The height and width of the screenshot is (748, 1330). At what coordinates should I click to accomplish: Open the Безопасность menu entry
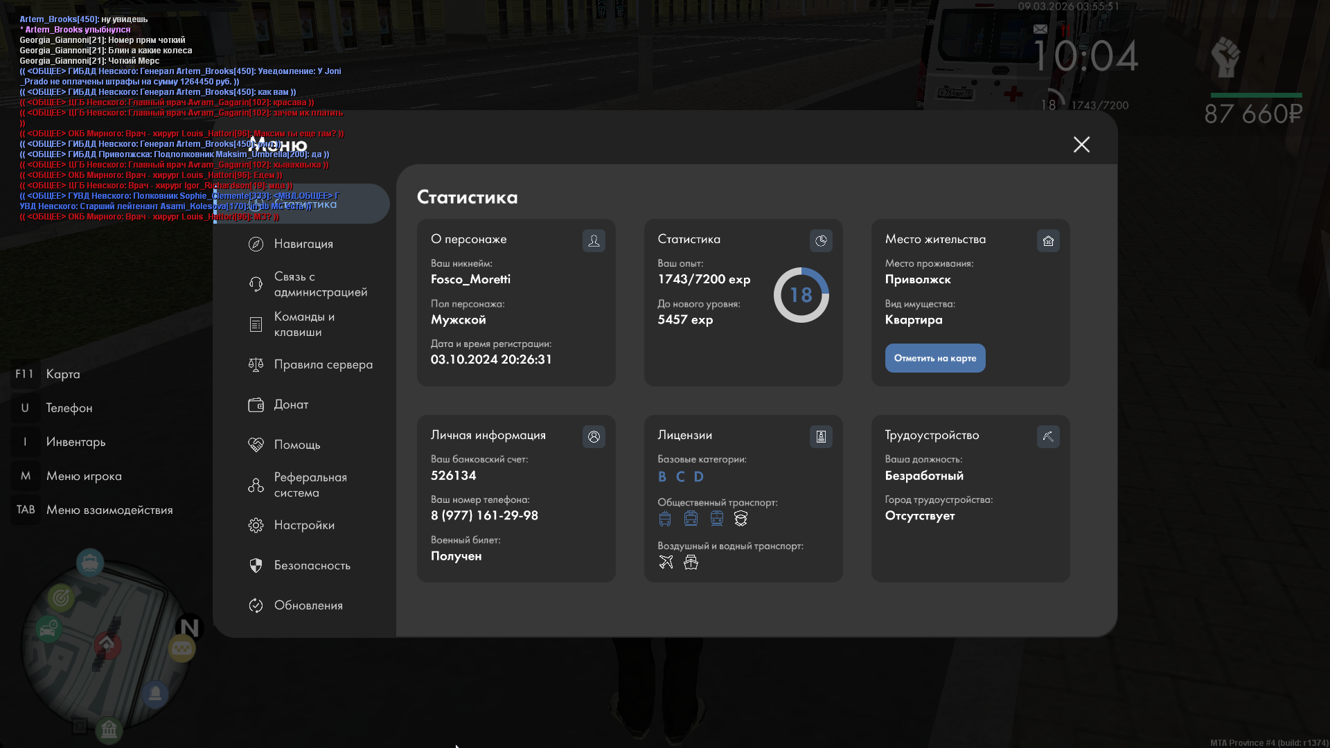[x=312, y=565]
